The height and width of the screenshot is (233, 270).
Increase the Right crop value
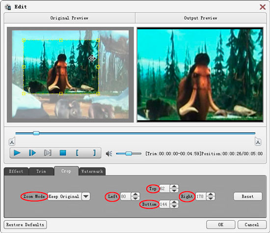pyautogui.click(x=211, y=194)
